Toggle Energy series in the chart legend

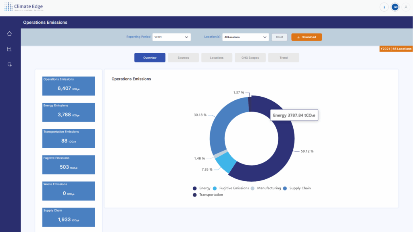point(202,188)
